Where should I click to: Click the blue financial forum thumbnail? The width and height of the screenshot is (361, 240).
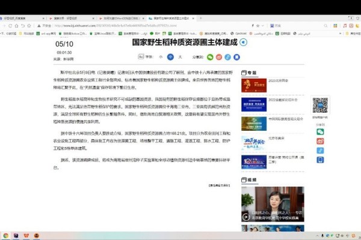click(x=254, y=104)
